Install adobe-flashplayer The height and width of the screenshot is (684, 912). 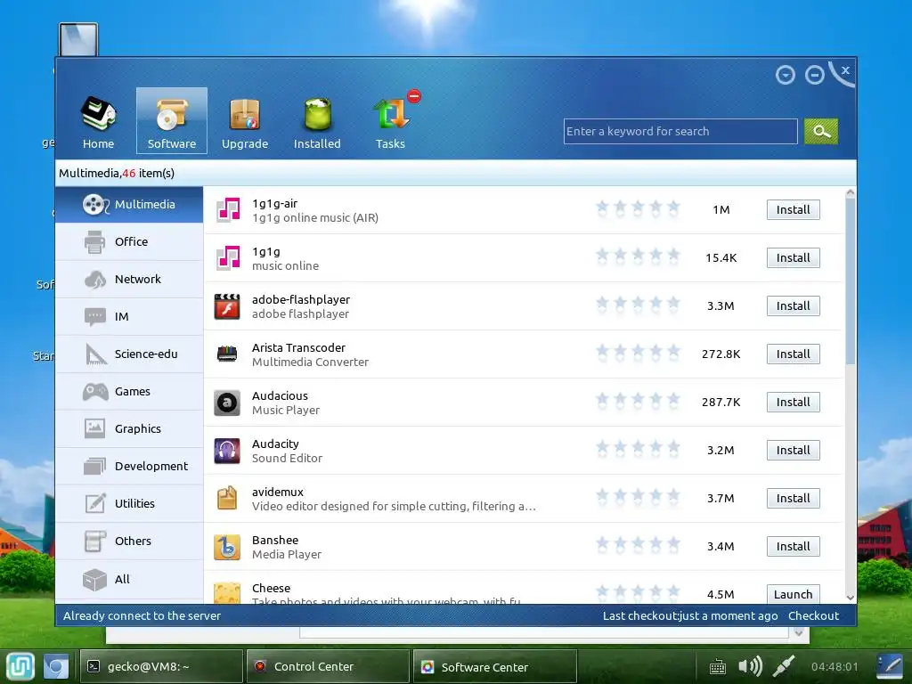(x=793, y=306)
